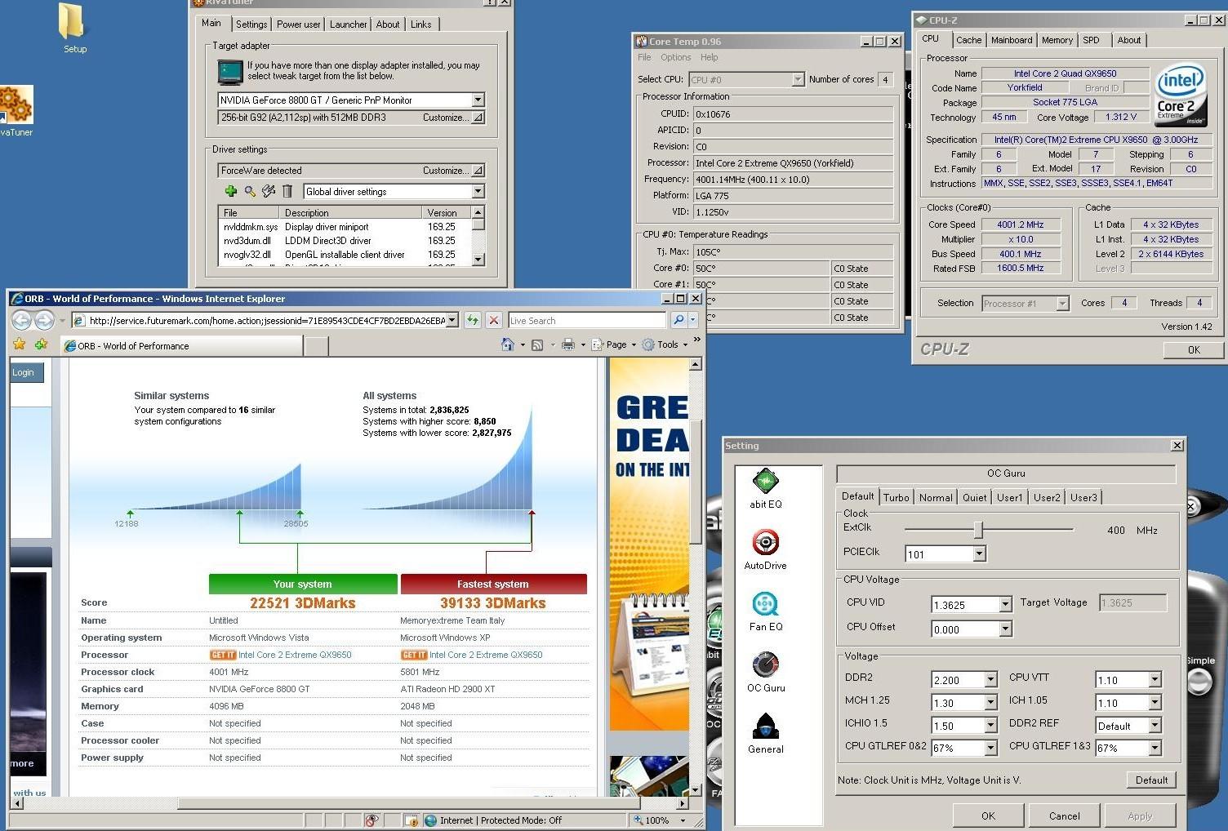Click the magnifier icon in RivaTuner driver settings
1228x831 pixels.
click(x=250, y=191)
